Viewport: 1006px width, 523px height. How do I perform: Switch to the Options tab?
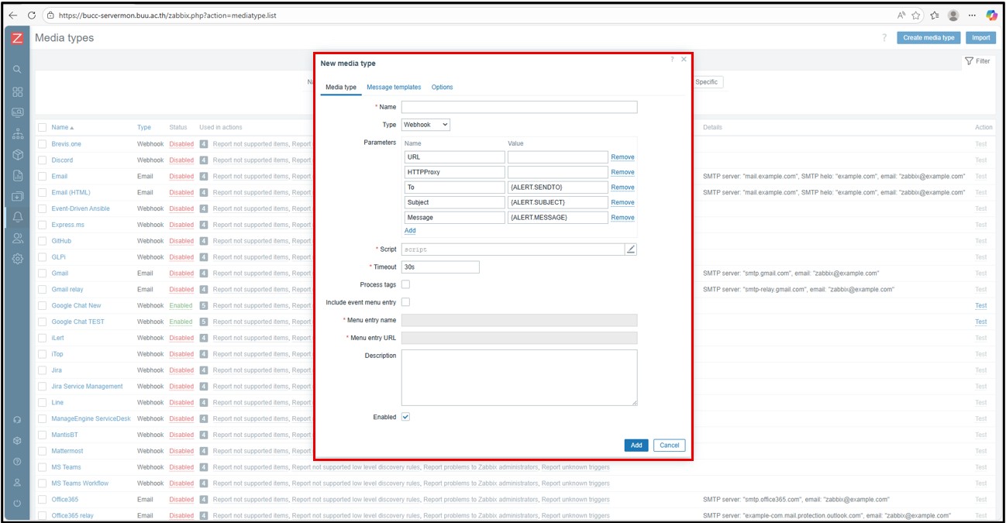click(442, 88)
